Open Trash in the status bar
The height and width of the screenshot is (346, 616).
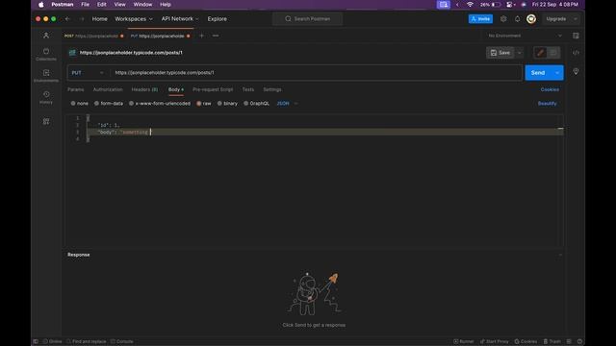[552, 341]
